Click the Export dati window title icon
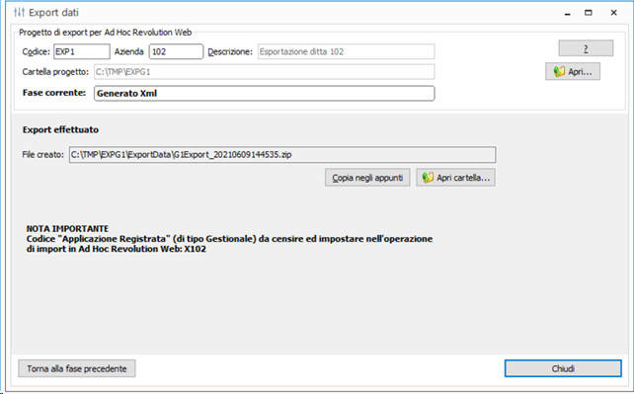The image size is (634, 394). (x=19, y=13)
